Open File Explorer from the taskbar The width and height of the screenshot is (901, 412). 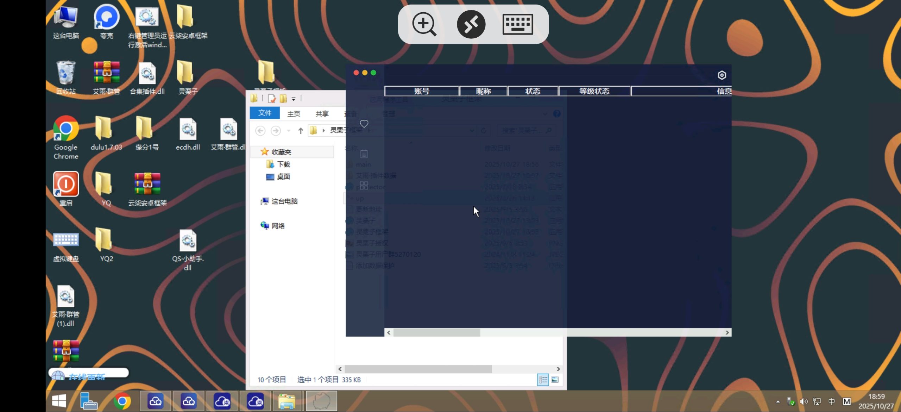287,400
